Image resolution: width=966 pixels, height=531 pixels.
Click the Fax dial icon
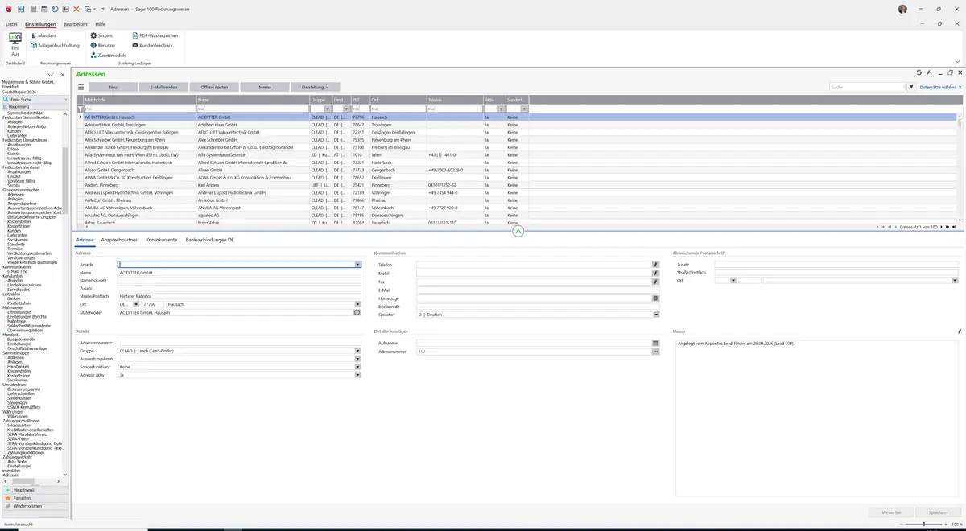point(656,281)
